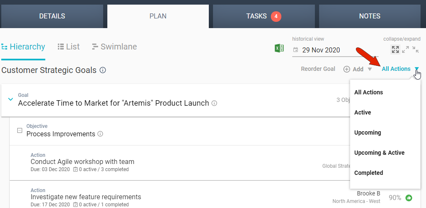Choose Upcoming & Active from filter menu
The height and width of the screenshot is (208, 426).
(x=379, y=153)
